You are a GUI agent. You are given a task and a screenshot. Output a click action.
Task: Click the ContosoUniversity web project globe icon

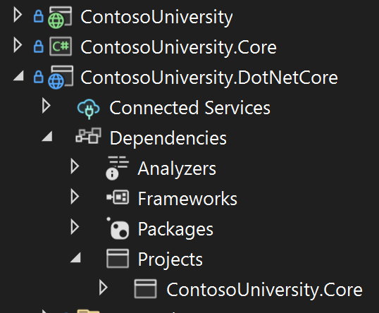pyautogui.click(x=60, y=17)
